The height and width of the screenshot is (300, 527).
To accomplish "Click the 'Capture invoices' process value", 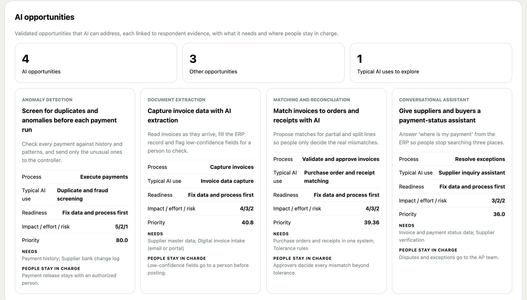I will tap(232, 167).
